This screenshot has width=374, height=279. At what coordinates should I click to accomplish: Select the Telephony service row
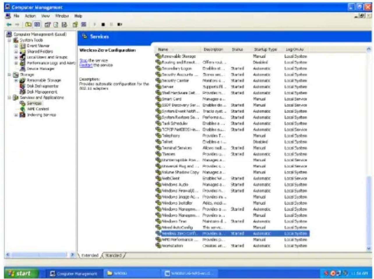(232, 136)
